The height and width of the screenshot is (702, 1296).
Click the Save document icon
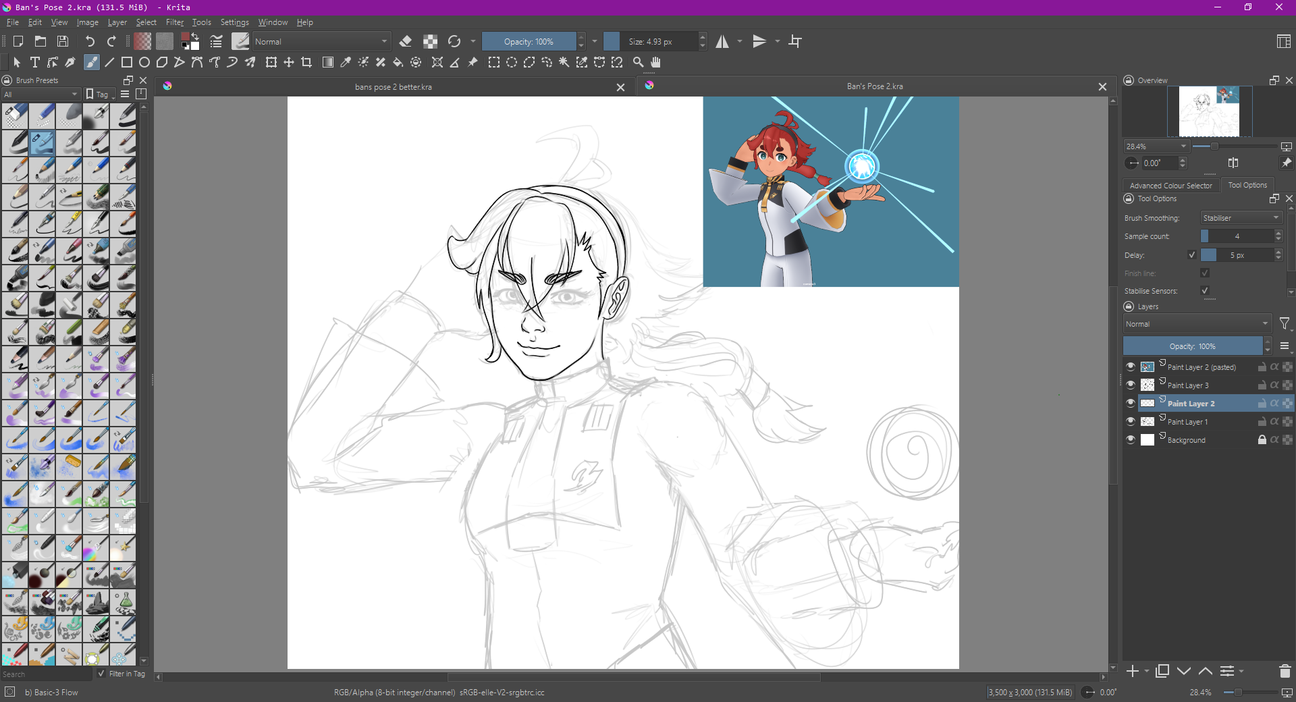63,41
